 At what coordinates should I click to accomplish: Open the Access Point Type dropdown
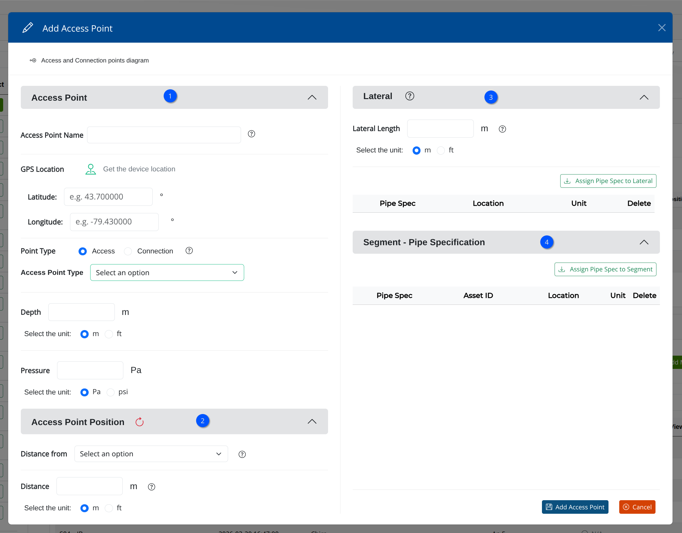coord(167,272)
